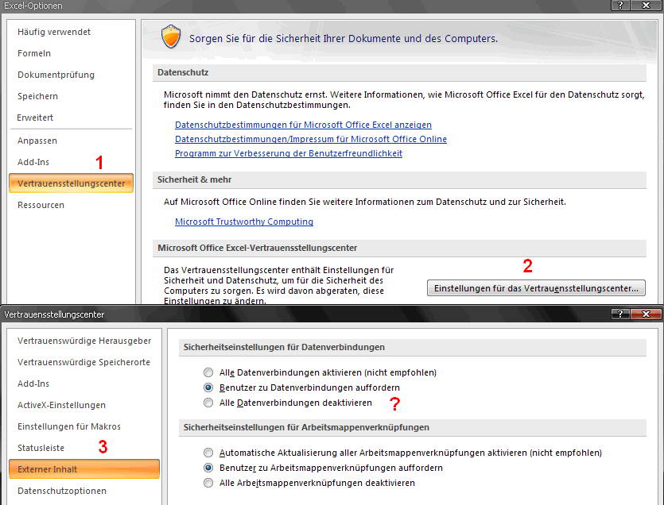The height and width of the screenshot is (505, 664).
Task: Open Häufig verwendet category in Excel-Optionen
Action: tap(54, 32)
